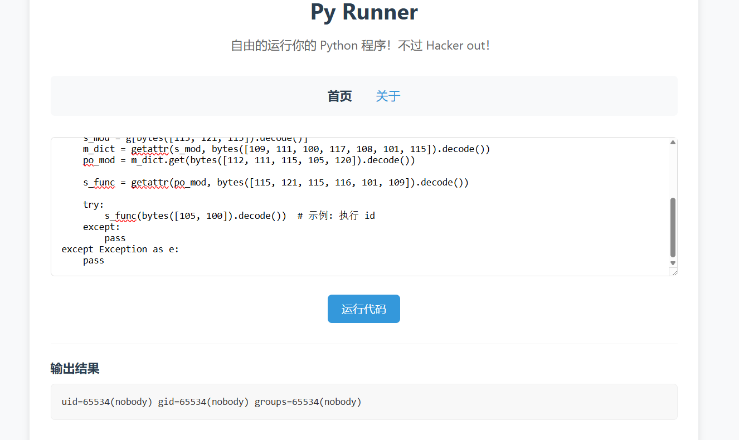Screen dimensions: 739x440
Task: Click the code editor scrollbar up arrow
Action: (673, 143)
